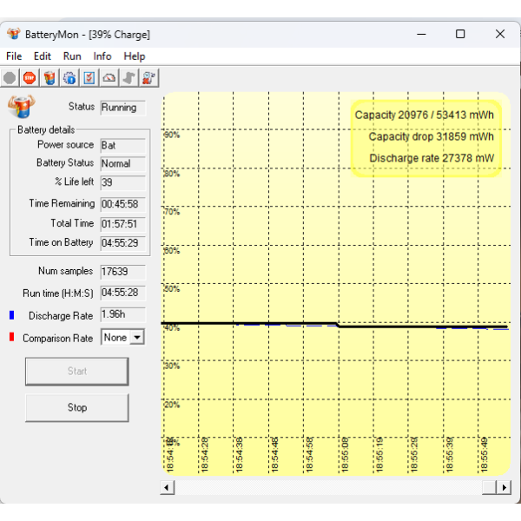521x521 pixels.
Task: Open the Run menu
Action: (x=72, y=56)
